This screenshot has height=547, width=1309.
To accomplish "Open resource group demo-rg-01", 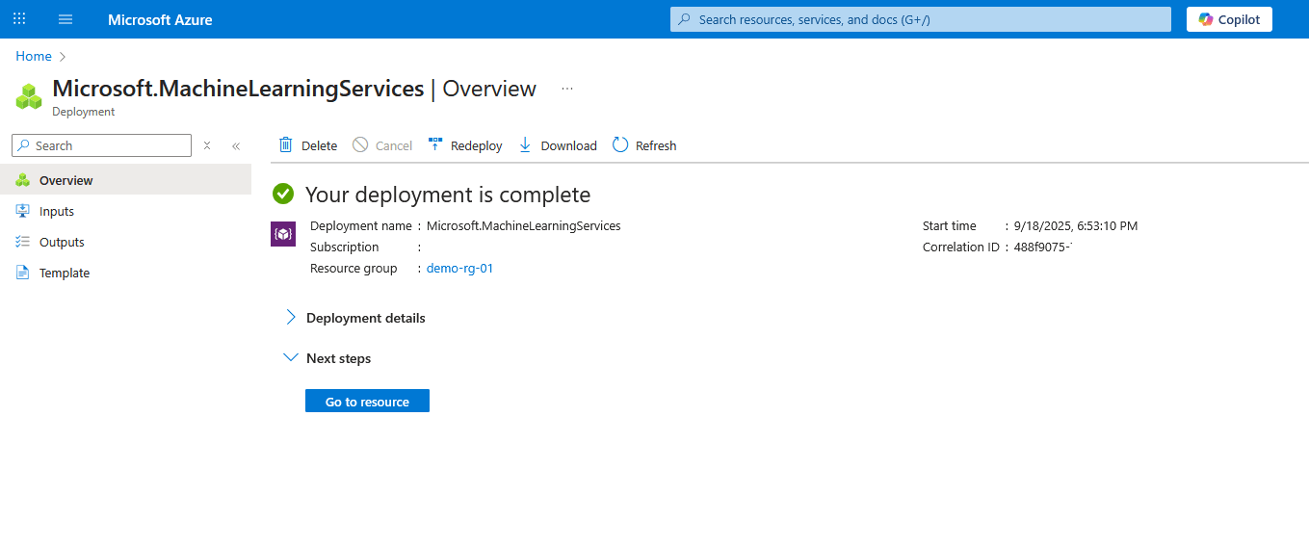I will pos(459,269).
